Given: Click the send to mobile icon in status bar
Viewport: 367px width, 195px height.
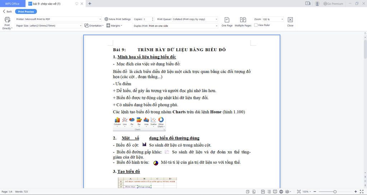Looking at the screenshot, I should pos(254,191).
